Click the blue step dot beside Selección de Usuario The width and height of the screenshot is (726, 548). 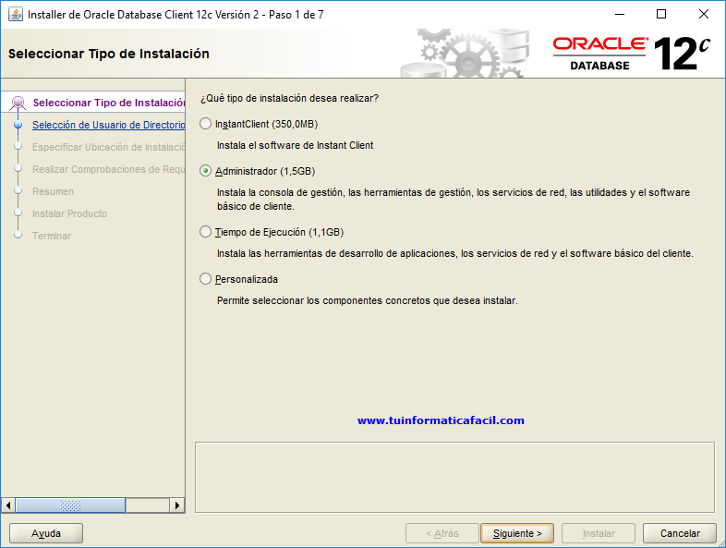[18, 125]
